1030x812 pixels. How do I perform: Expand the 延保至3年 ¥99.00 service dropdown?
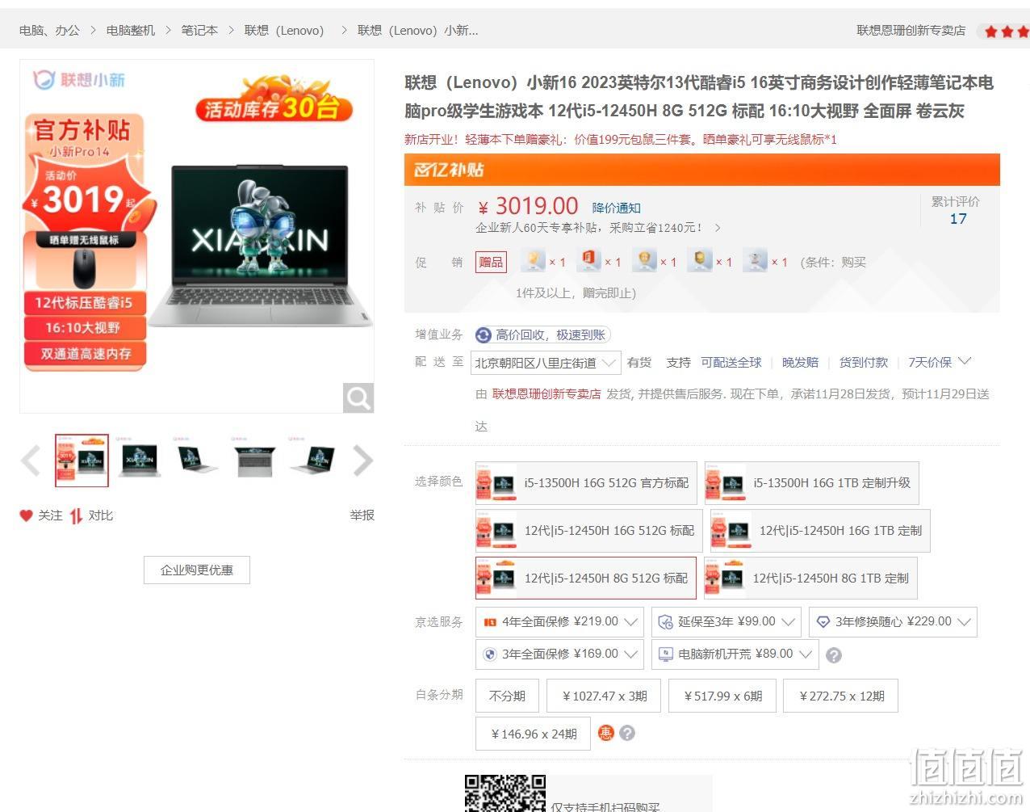(x=726, y=622)
